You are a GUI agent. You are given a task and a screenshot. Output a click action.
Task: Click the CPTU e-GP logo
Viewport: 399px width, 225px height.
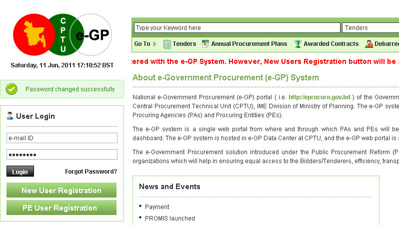[62, 35]
